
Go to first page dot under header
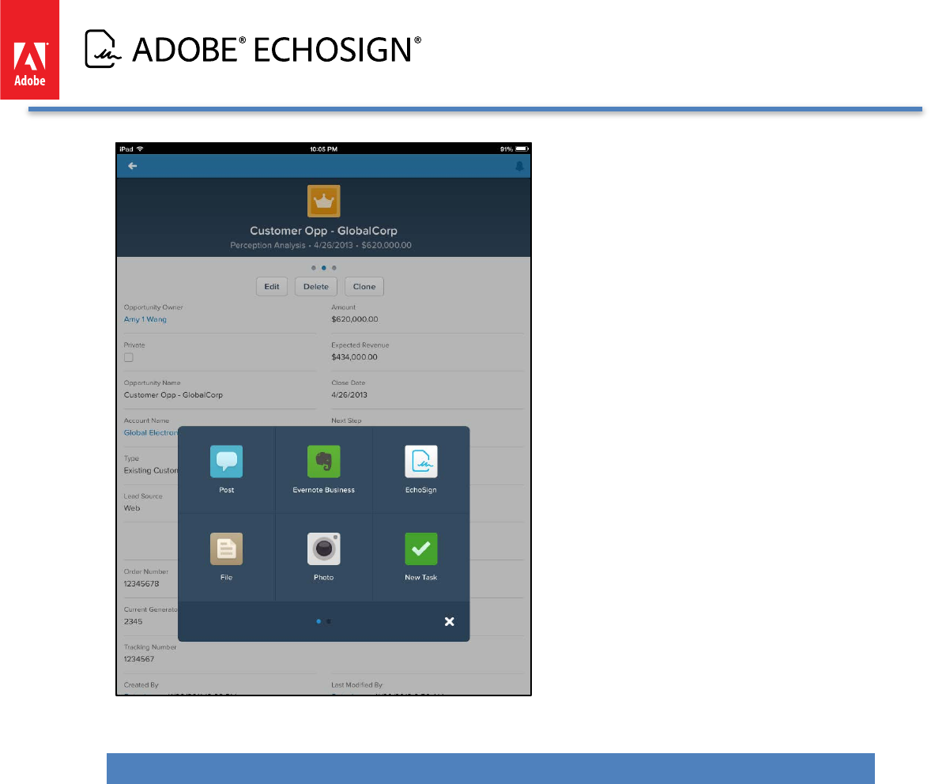tap(314, 268)
